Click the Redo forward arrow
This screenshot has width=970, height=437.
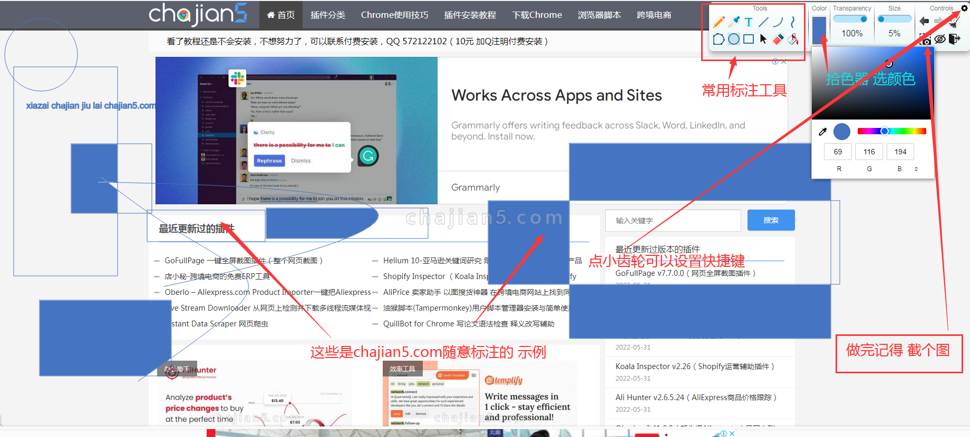pos(939,21)
